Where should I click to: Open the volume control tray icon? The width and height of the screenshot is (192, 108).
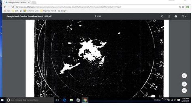[175, 100]
